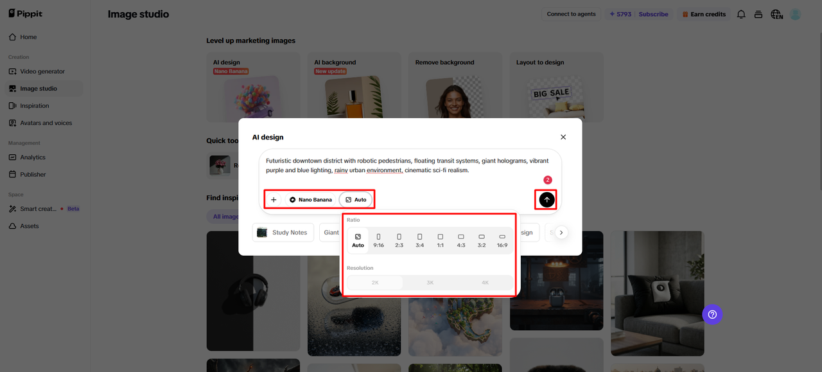Select the 3:4 ratio
The width and height of the screenshot is (822, 372).
(x=419, y=240)
